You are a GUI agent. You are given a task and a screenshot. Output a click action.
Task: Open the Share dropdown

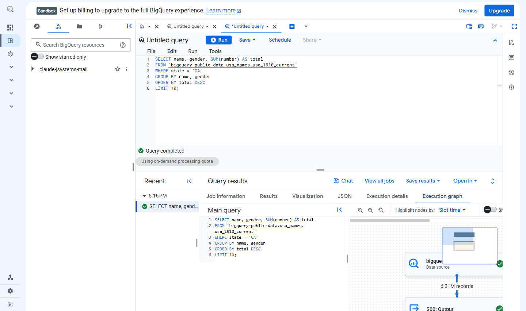click(312, 40)
